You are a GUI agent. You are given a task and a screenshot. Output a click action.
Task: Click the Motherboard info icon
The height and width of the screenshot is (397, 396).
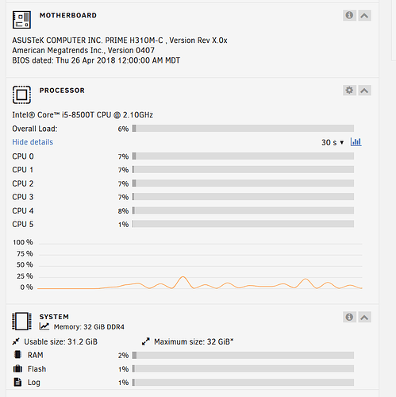(x=349, y=15)
